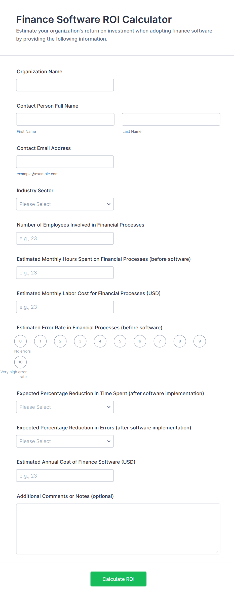
Task: Open the Industry Sector dropdown
Action: (65, 204)
